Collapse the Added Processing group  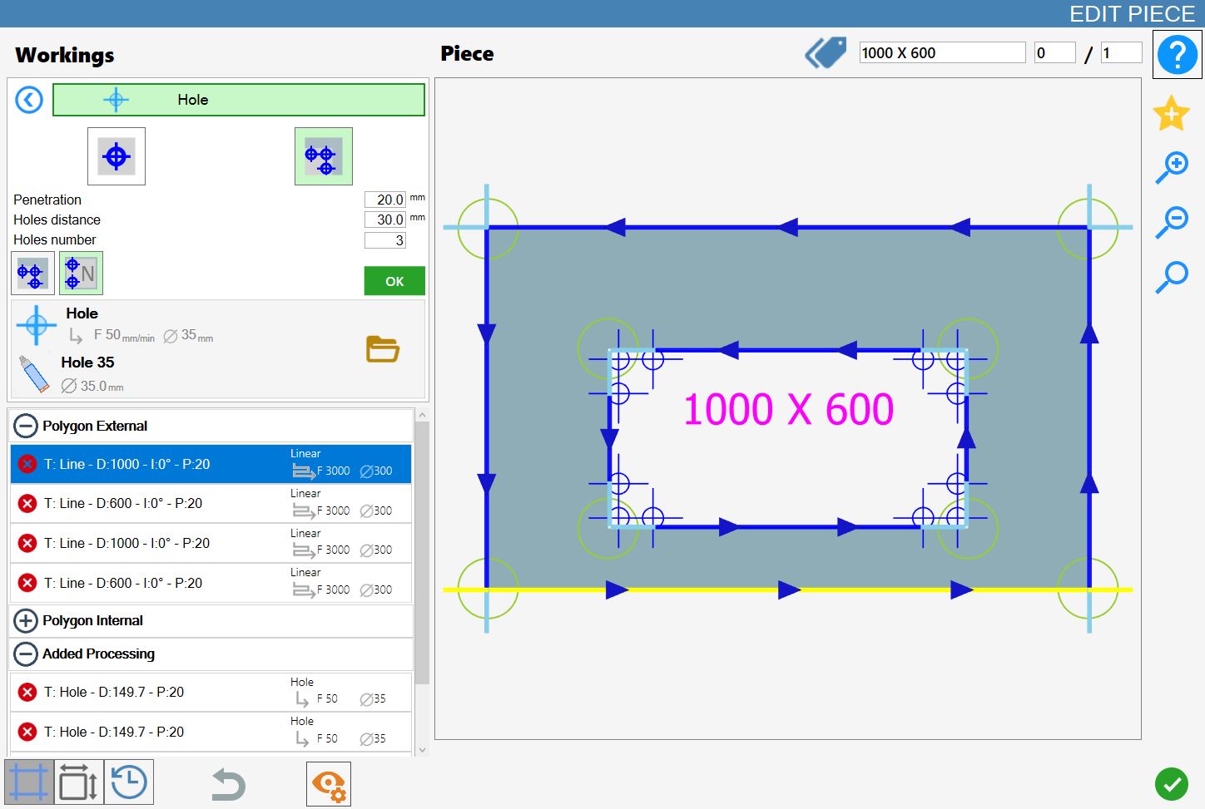(x=26, y=654)
